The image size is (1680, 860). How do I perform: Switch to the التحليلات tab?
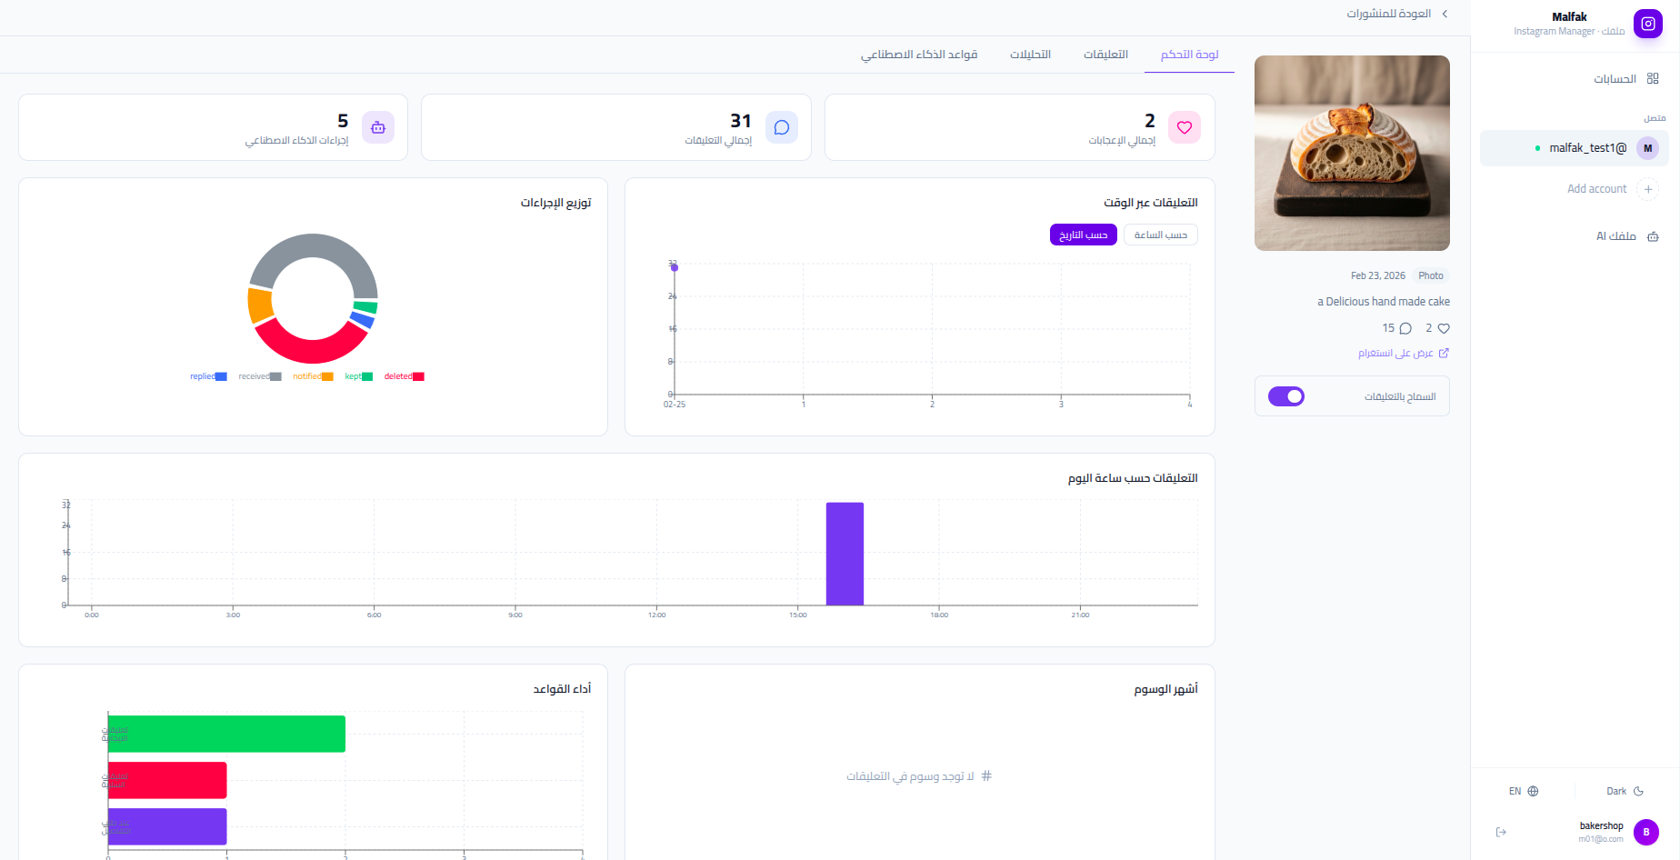click(1029, 55)
